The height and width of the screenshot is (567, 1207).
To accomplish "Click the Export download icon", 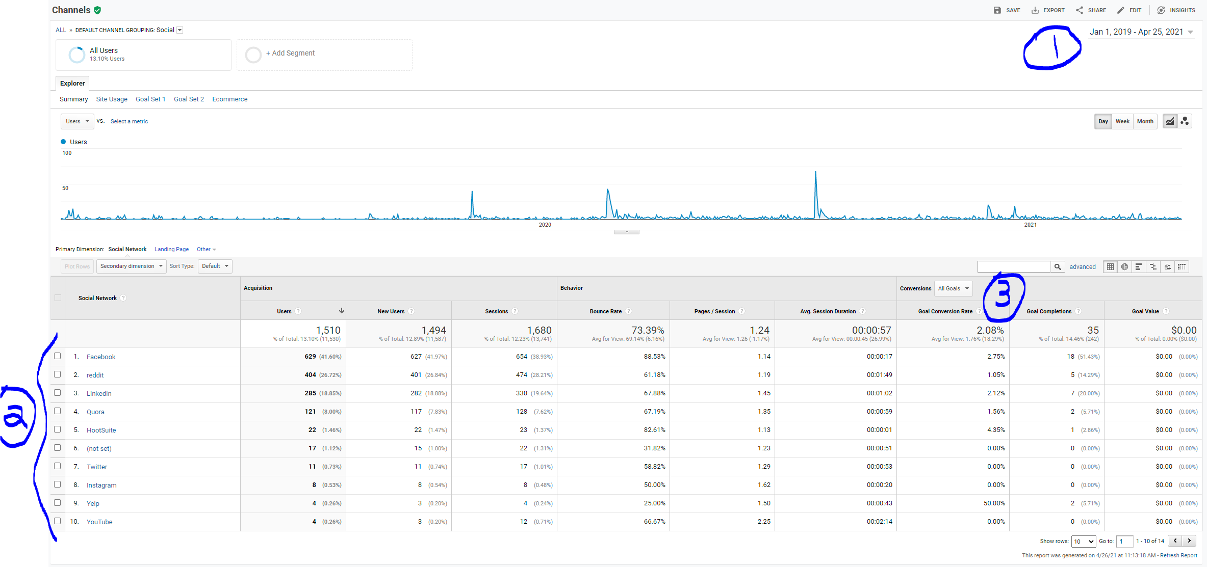I will coord(1035,10).
